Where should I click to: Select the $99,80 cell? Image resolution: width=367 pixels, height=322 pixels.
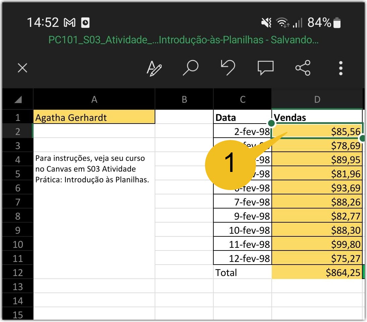pos(317,244)
